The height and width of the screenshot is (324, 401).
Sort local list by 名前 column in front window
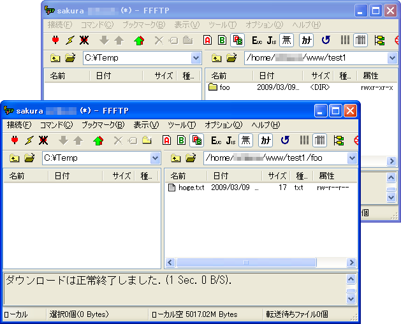click(26, 176)
